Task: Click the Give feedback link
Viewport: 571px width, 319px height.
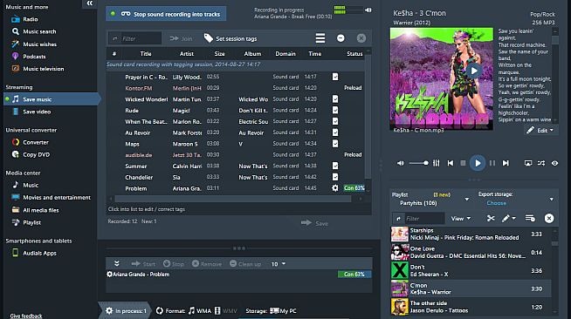Action: tap(26, 316)
